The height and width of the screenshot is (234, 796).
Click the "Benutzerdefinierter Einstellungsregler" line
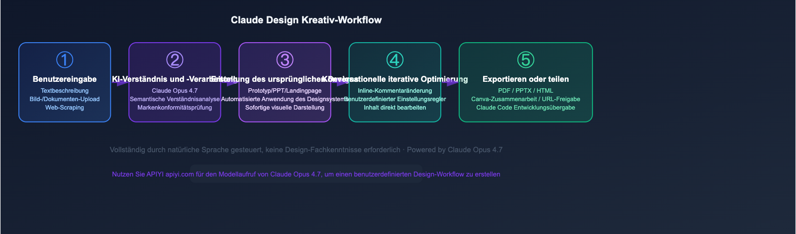point(395,99)
